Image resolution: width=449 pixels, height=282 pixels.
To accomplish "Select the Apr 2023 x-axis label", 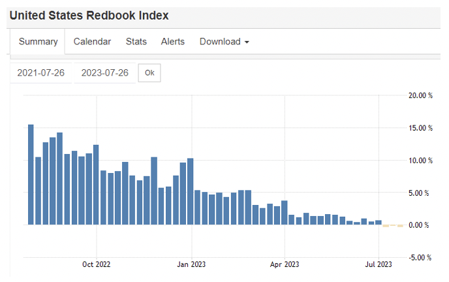I will [x=285, y=264].
